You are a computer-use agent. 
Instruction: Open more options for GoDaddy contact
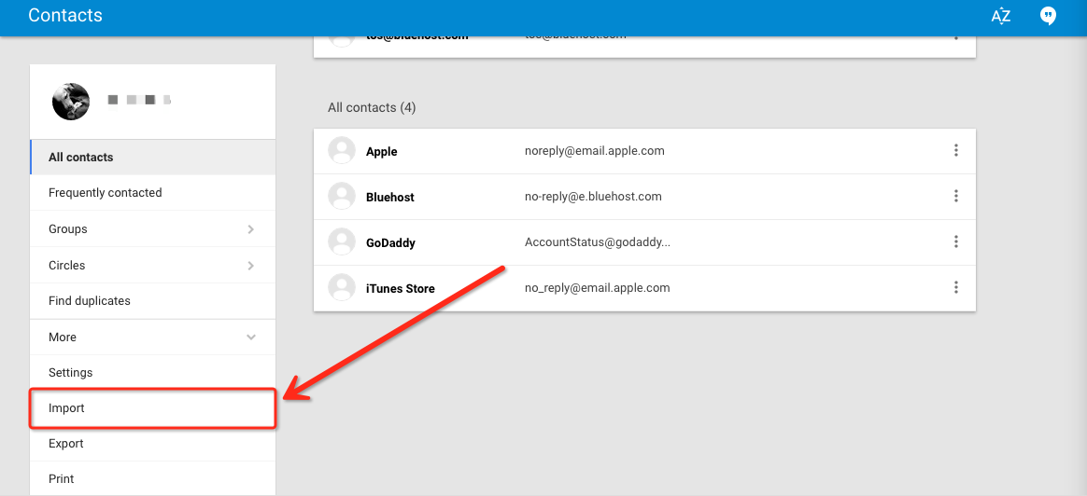(956, 242)
